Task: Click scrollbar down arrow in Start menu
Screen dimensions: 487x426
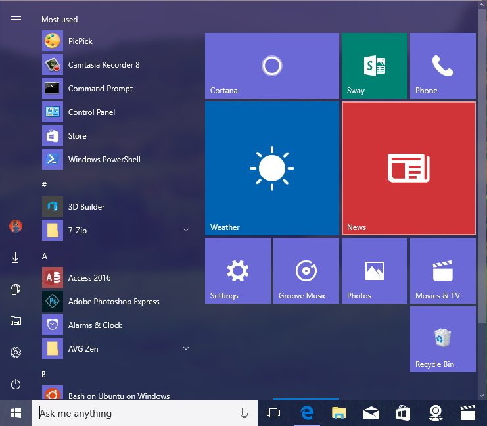Action: pos(482,396)
